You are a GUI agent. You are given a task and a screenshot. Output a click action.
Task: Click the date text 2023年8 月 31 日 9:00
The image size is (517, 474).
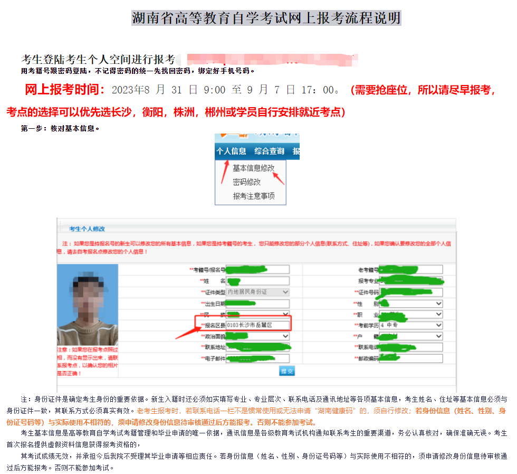click(168, 90)
